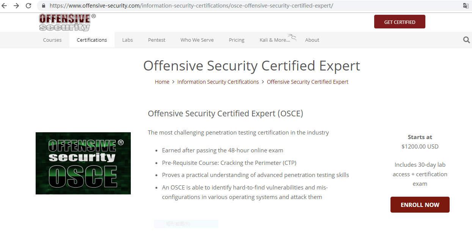
Task: Click the GET CERTIFIED button
Action: click(400, 22)
